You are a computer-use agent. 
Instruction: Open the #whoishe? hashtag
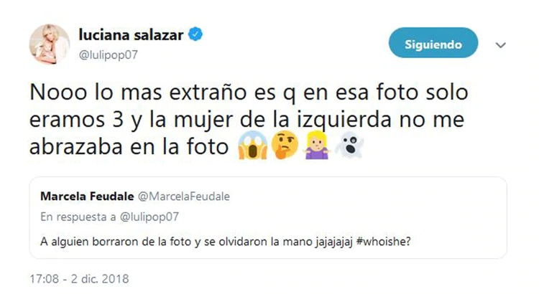(x=384, y=242)
